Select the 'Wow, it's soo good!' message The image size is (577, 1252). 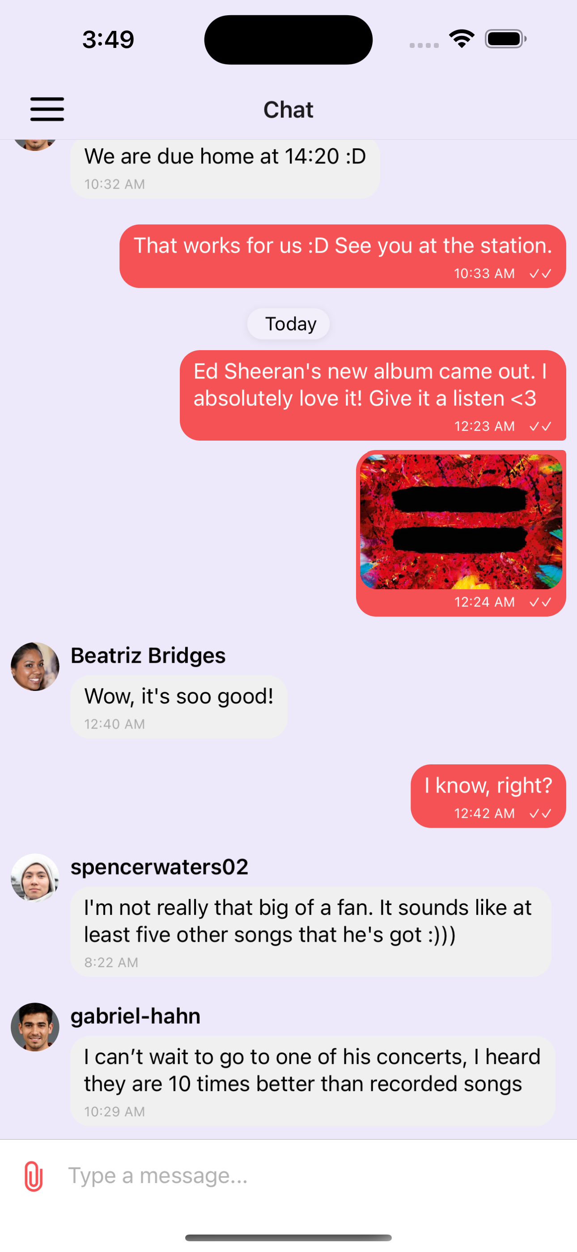[179, 707]
